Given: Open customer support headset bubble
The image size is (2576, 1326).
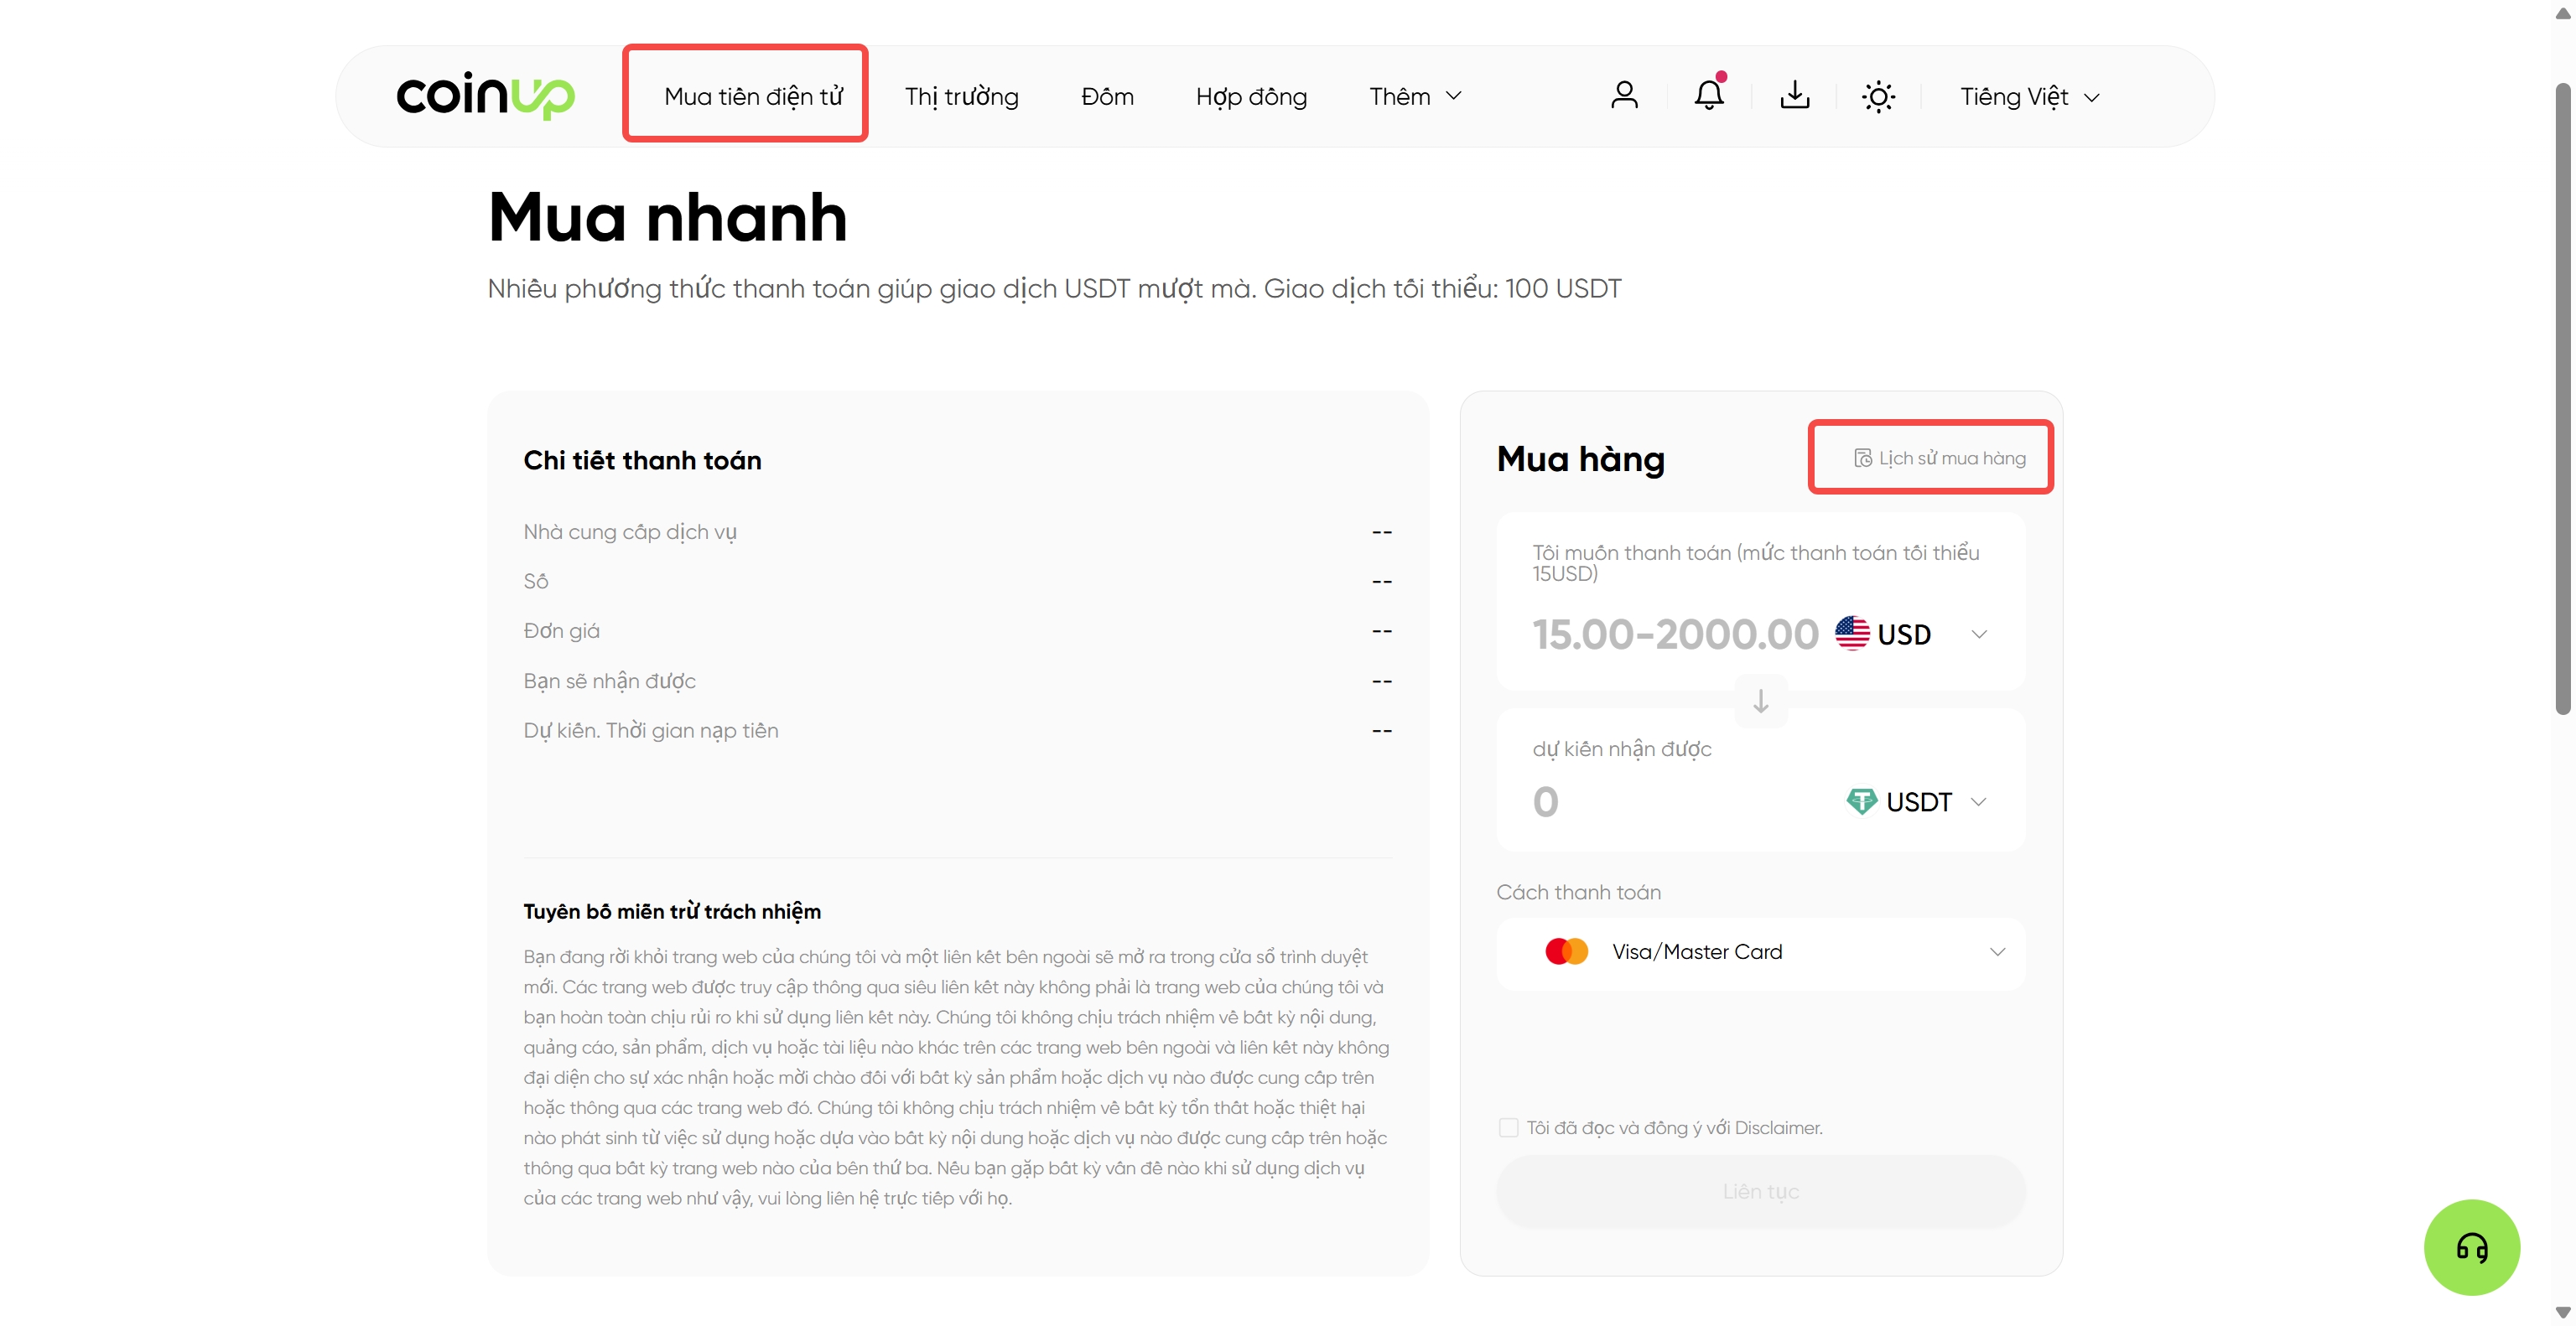Looking at the screenshot, I should pyautogui.click(x=2472, y=1247).
